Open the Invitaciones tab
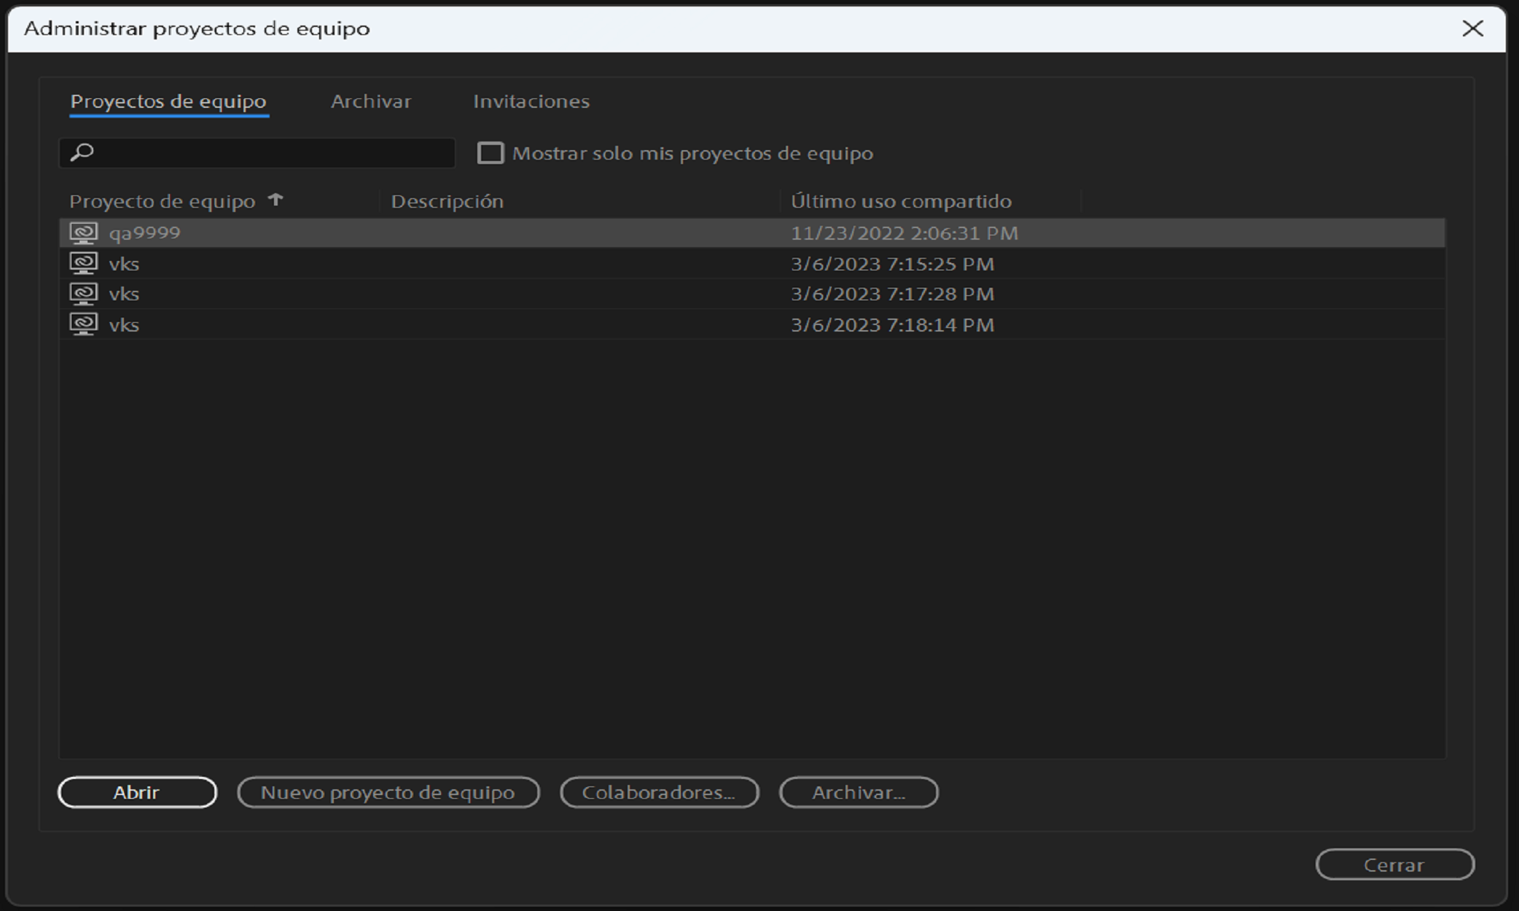The width and height of the screenshot is (1519, 911). pos(531,101)
